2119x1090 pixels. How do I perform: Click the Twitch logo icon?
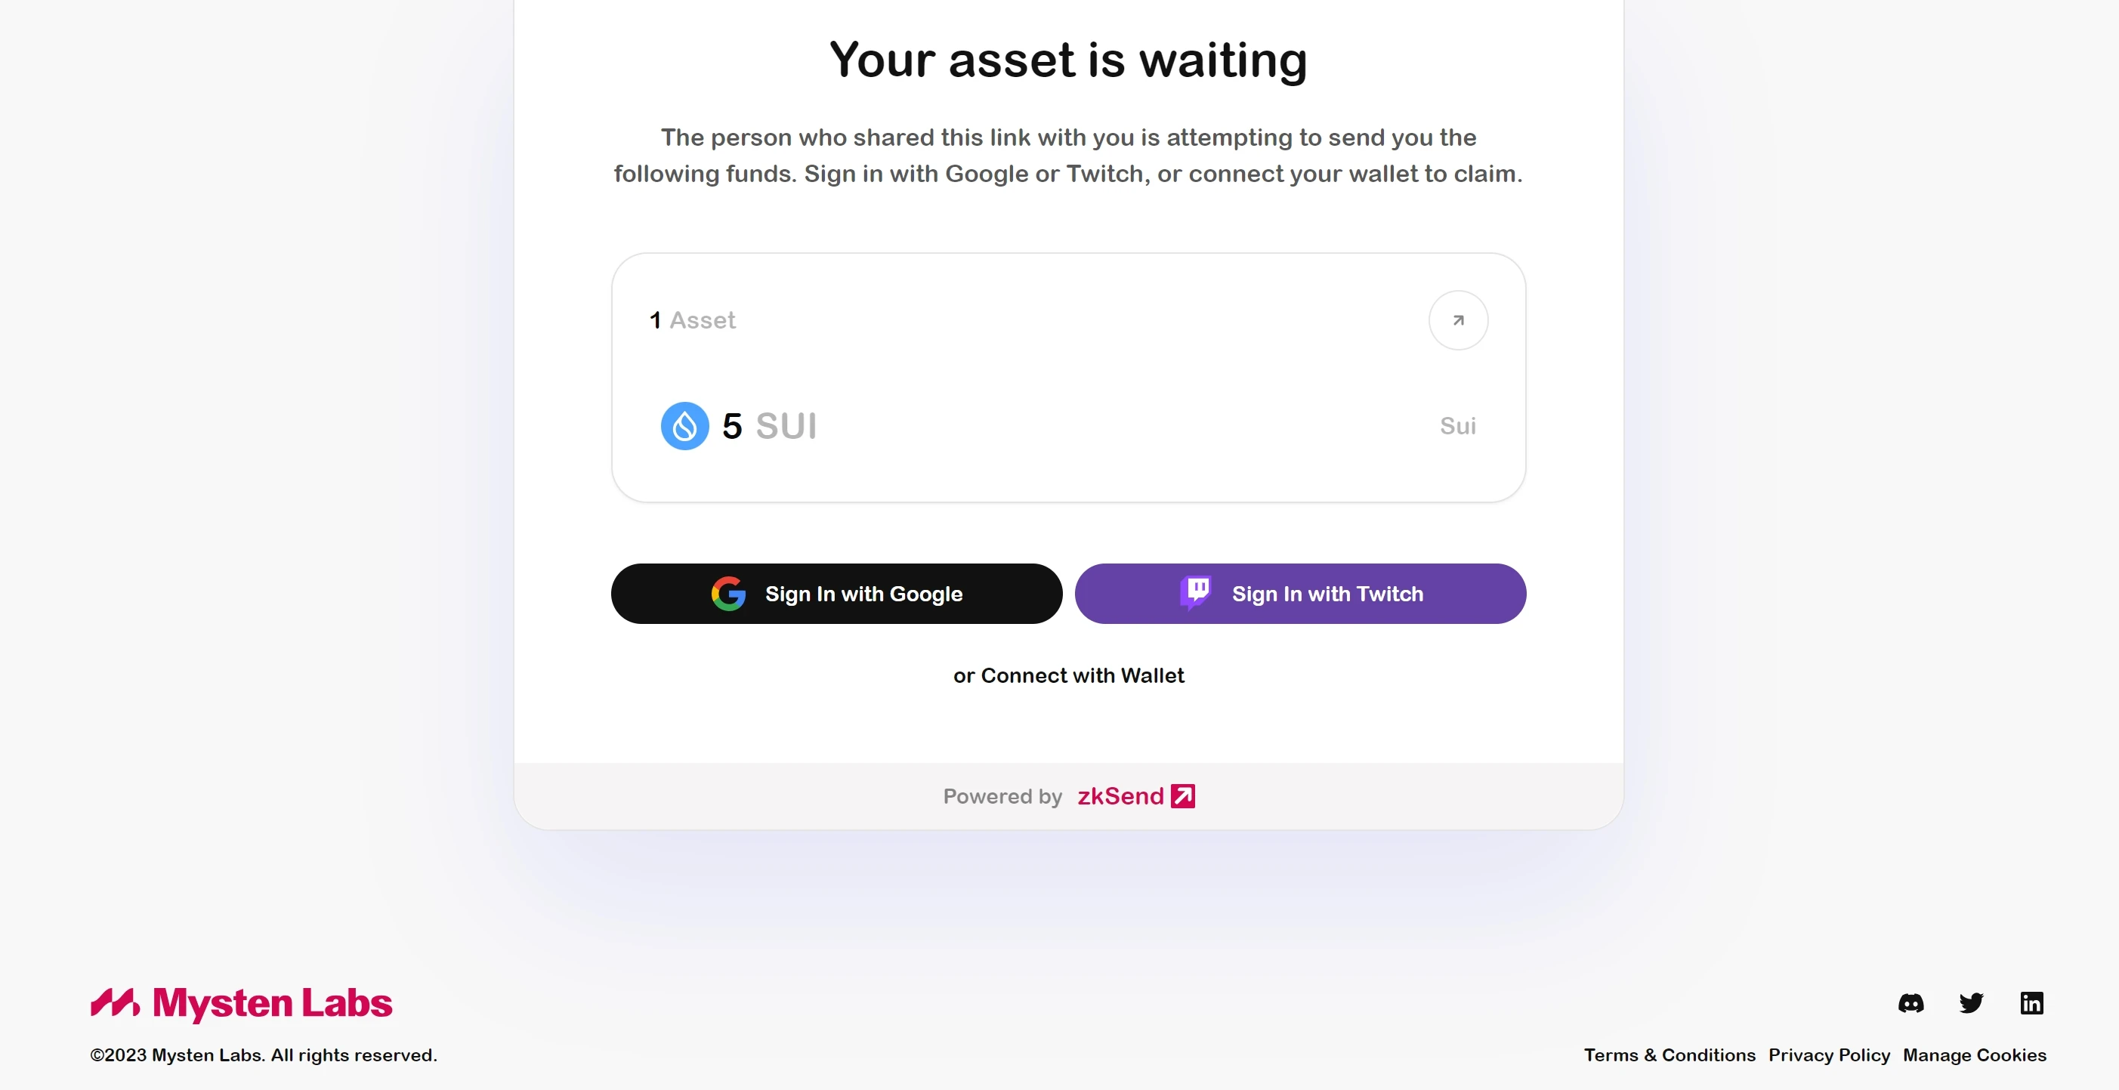click(1196, 592)
